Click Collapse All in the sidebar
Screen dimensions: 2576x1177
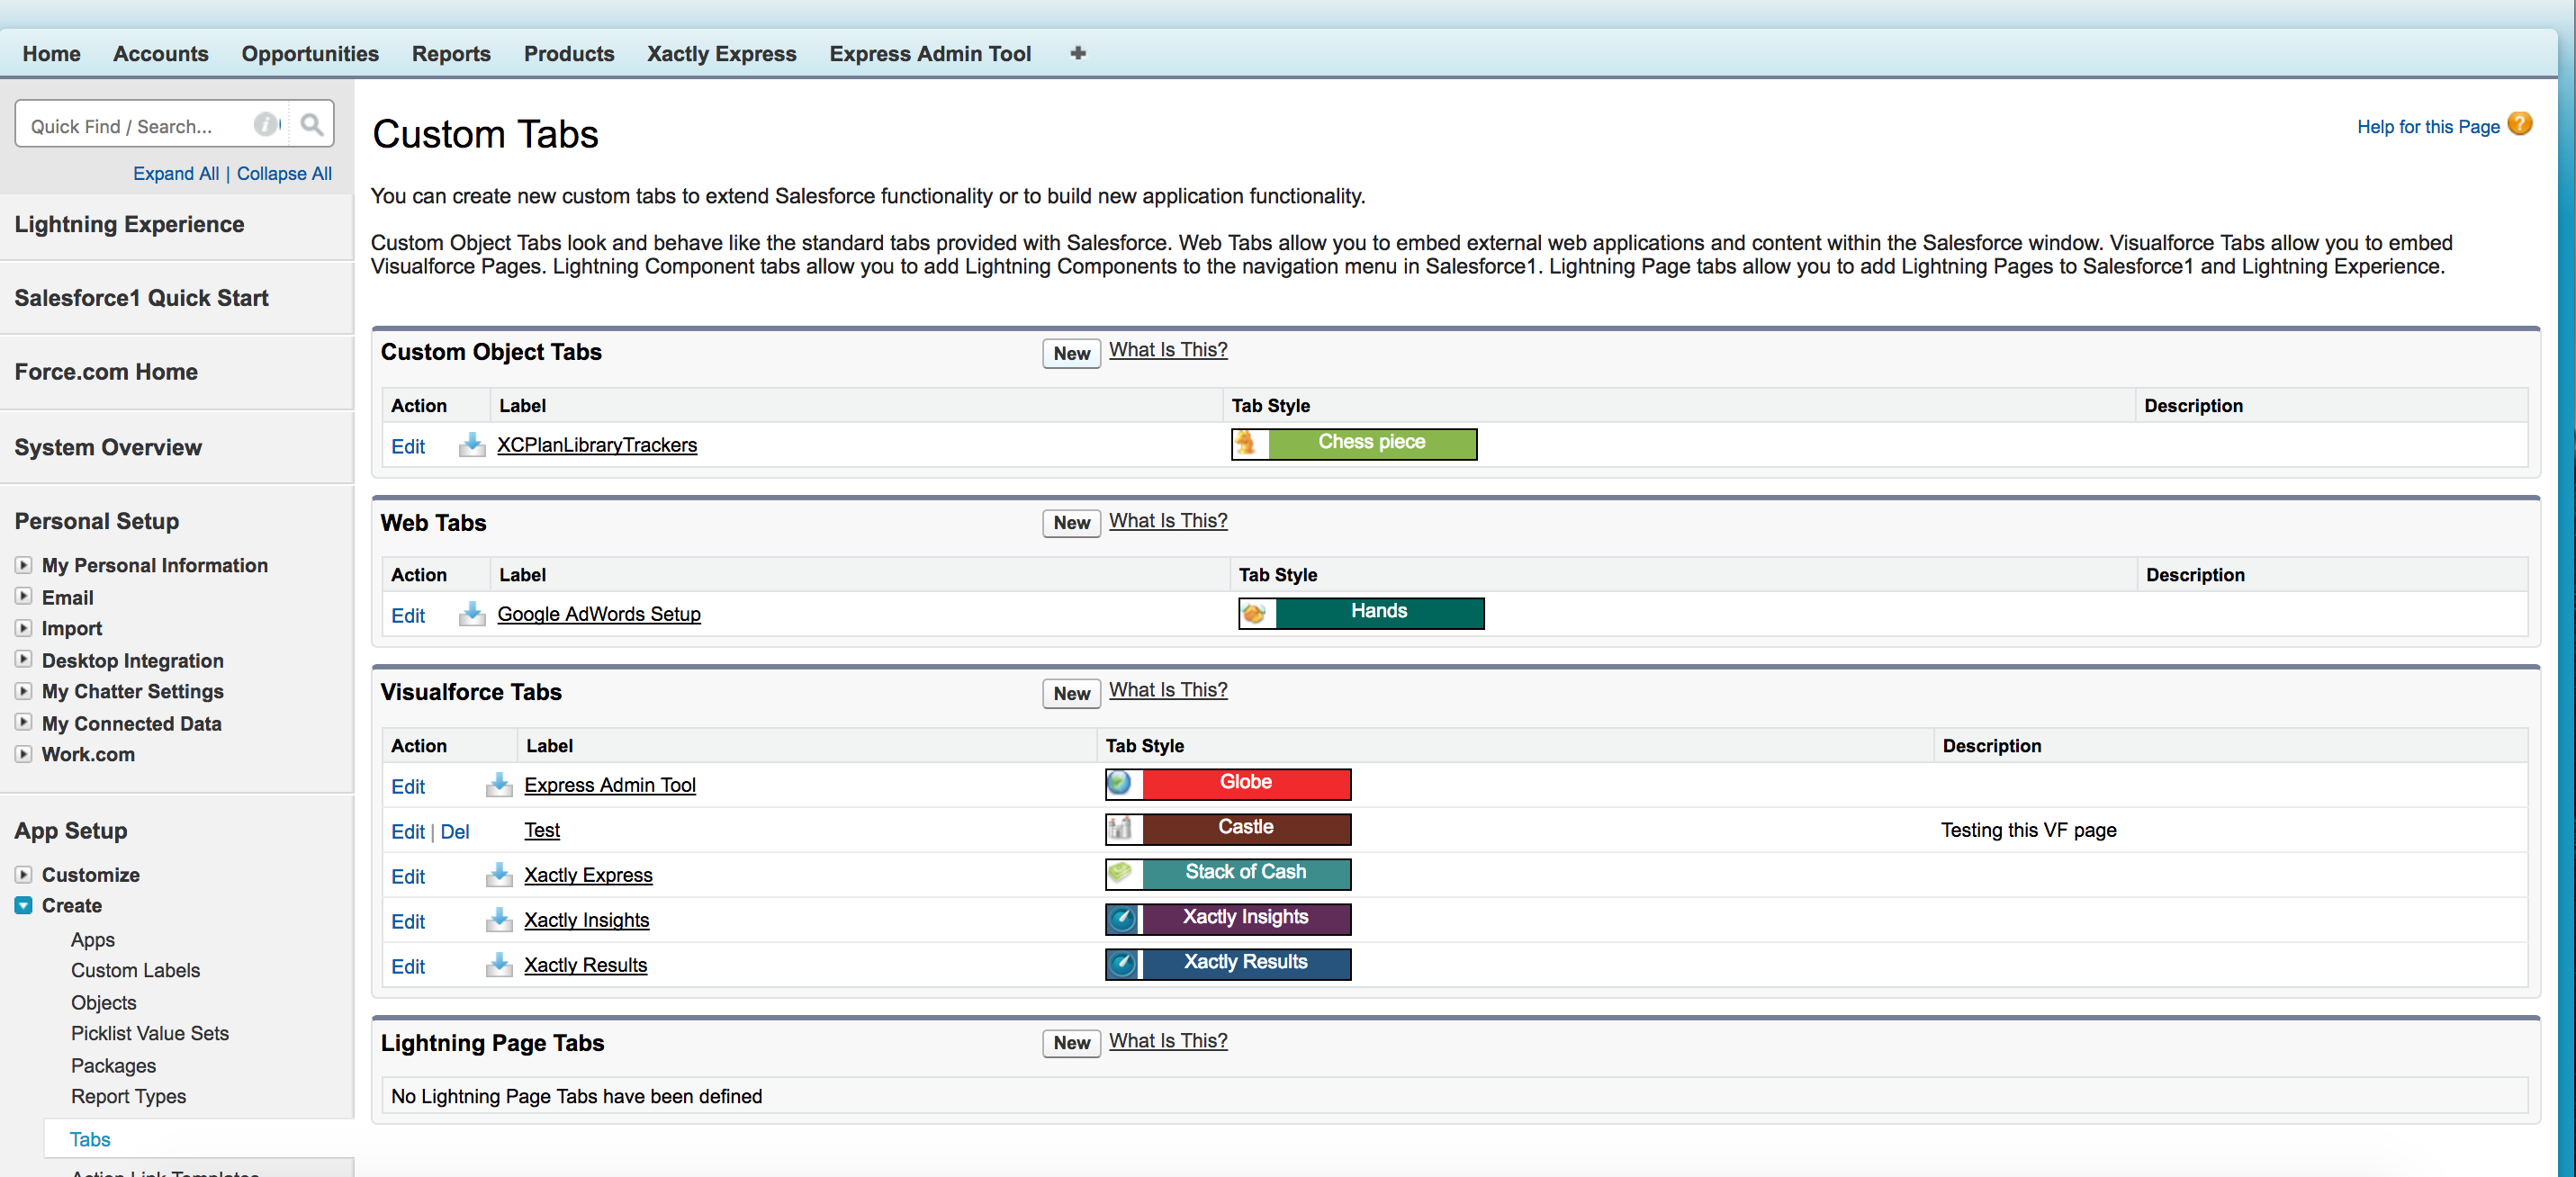[284, 173]
